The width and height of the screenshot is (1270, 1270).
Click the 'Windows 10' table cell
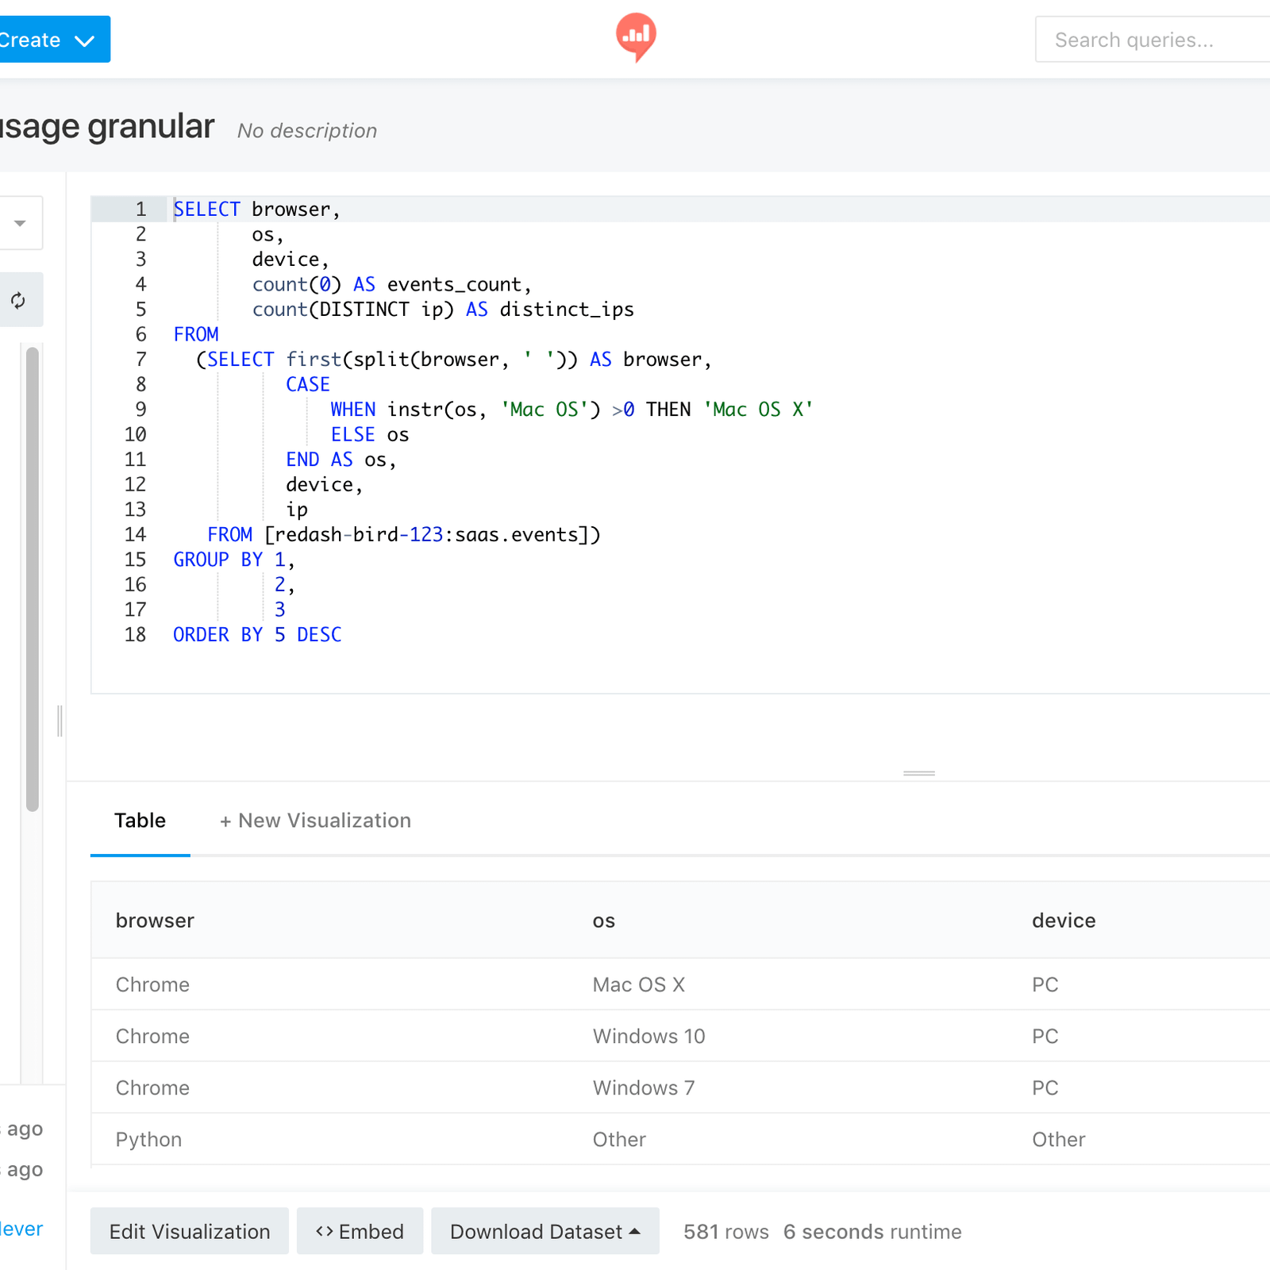[x=648, y=1037]
